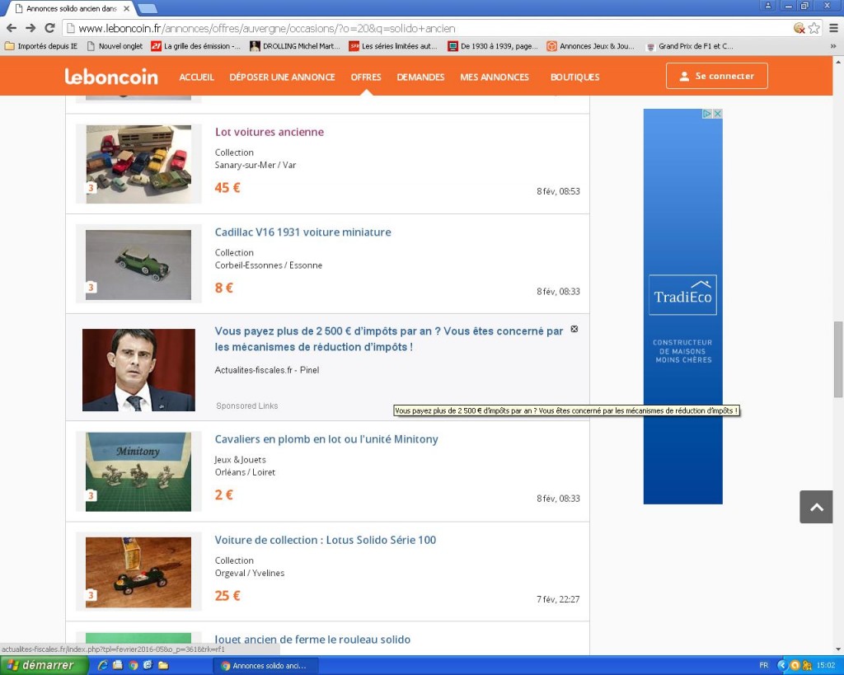Image resolution: width=844 pixels, height=675 pixels.
Task: Close the sponsored ad with X icon
Action: 574,329
